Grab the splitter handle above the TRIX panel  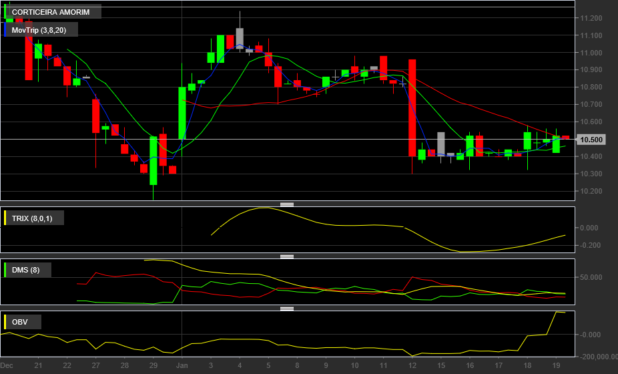point(287,204)
